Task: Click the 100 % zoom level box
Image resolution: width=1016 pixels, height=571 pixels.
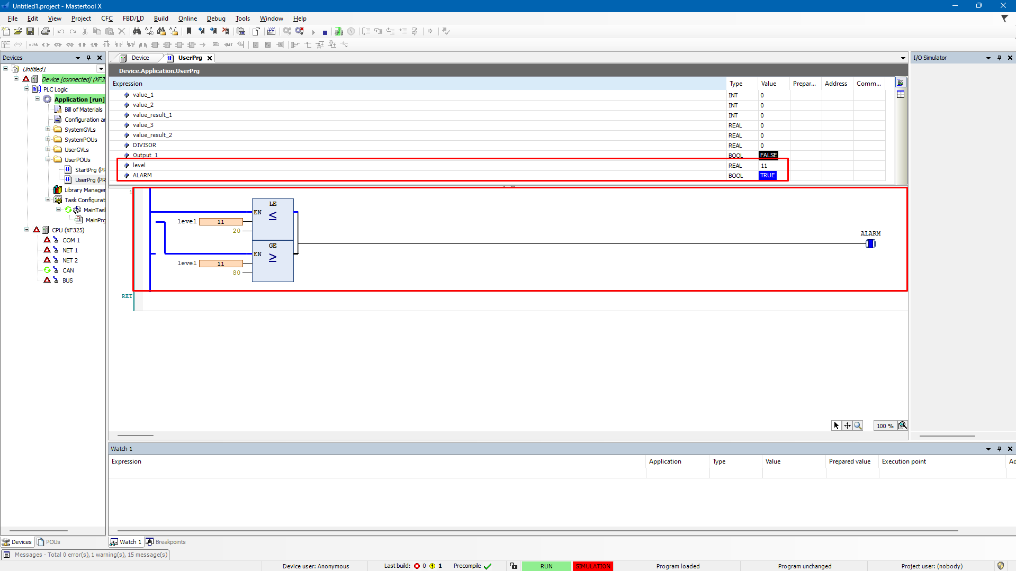Action: point(885,426)
